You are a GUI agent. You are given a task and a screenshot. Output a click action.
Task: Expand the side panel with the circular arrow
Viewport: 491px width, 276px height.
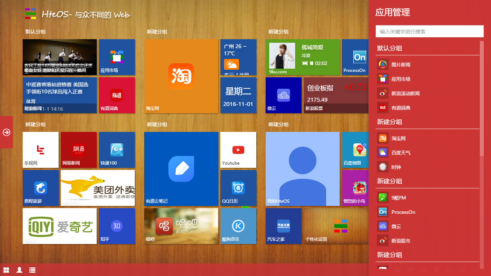coord(6,132)
